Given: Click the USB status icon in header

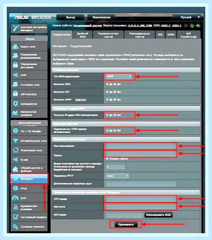Looking at the screenshot, I should point(198,26).
